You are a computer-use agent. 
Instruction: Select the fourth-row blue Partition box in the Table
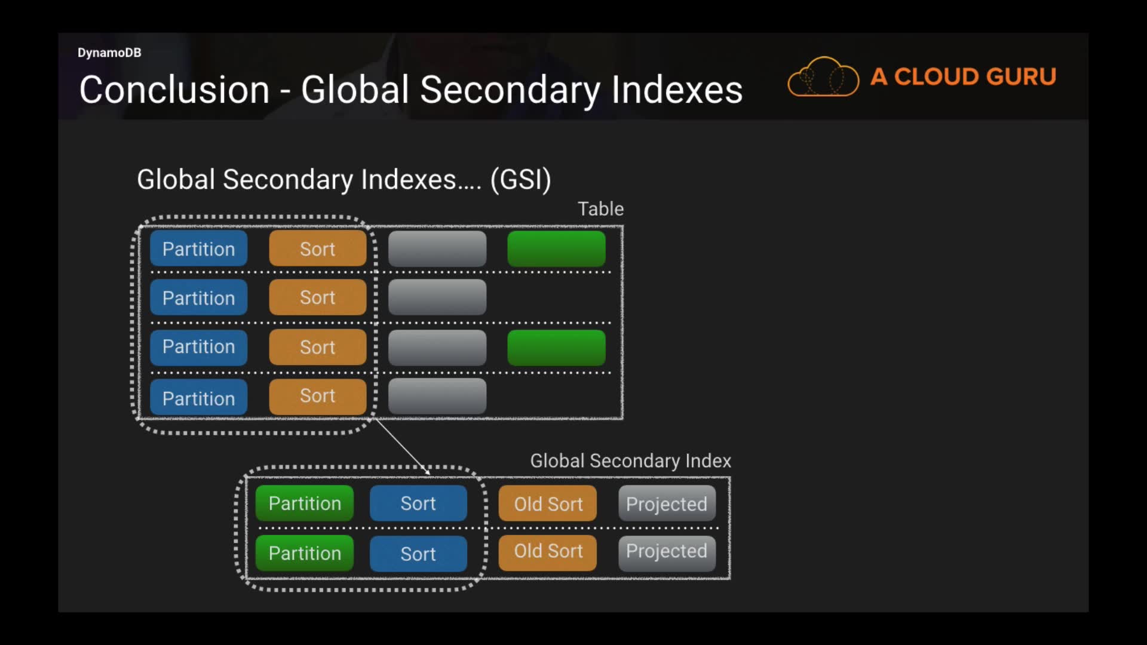point(198,398)
